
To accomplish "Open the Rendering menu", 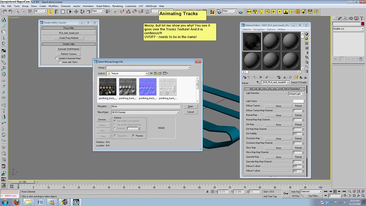I will (x=117, y=6).
